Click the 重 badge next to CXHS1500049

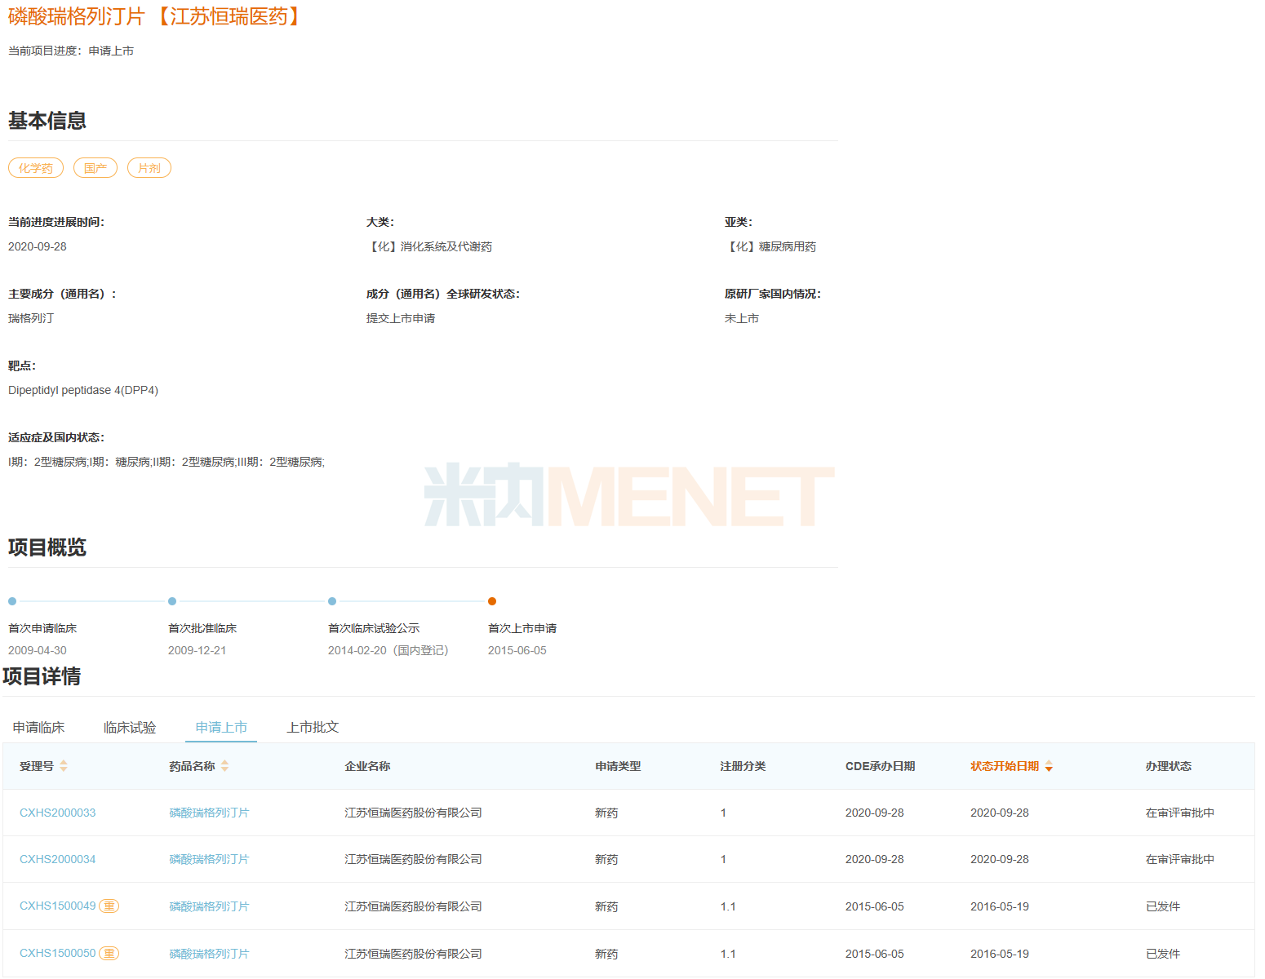point(109,906)
